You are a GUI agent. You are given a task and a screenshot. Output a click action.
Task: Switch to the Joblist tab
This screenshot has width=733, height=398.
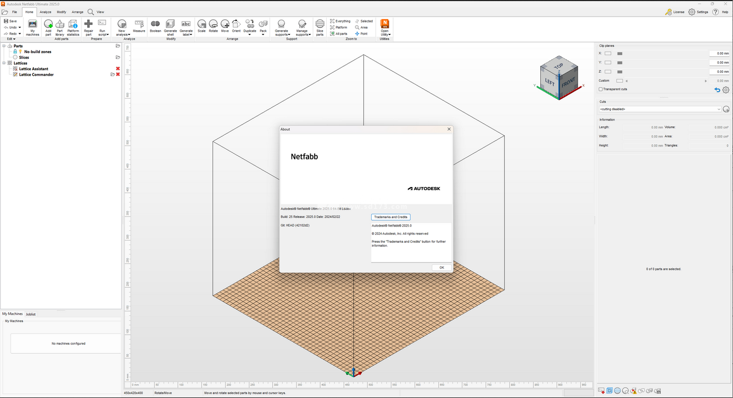[31, 314]
